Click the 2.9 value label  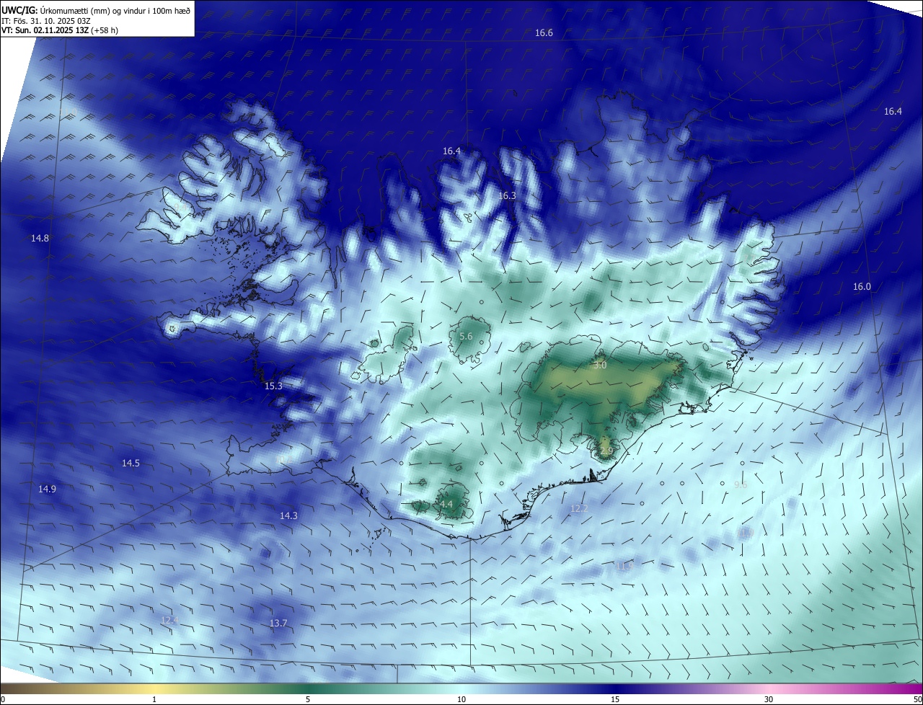tap(606, 451)
